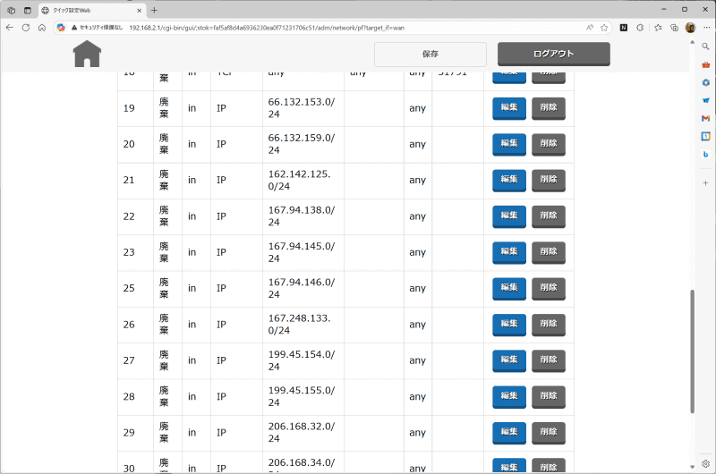Delete rule 27 for 199.45.154.0/24

pyautogui.click(x=549, y=360)
